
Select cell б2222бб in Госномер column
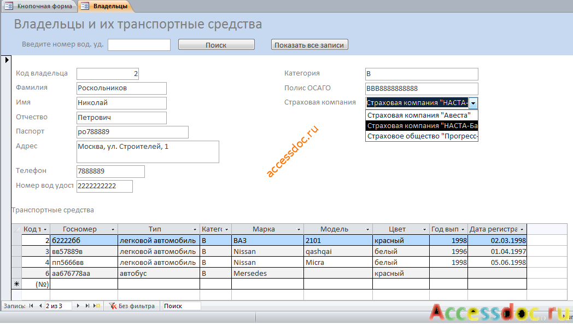(84, 240)
